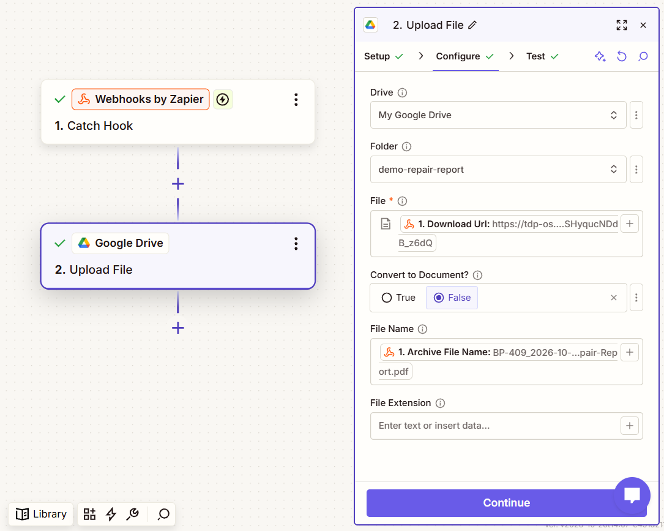
Task: Switch to the Configure tab
Action: click(465, 56)
